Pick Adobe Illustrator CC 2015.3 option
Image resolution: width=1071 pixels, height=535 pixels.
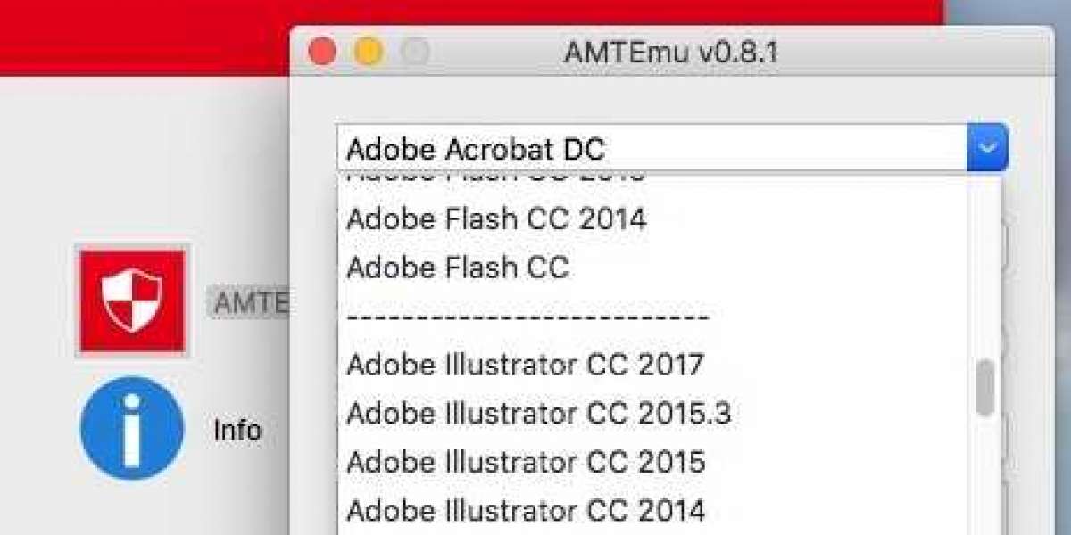(538, 413)
